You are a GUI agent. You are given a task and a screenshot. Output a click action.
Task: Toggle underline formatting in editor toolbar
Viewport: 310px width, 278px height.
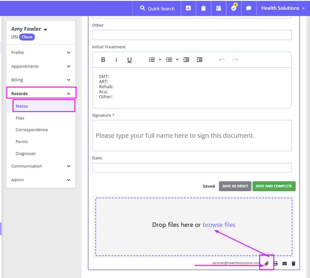pos(130,60)
